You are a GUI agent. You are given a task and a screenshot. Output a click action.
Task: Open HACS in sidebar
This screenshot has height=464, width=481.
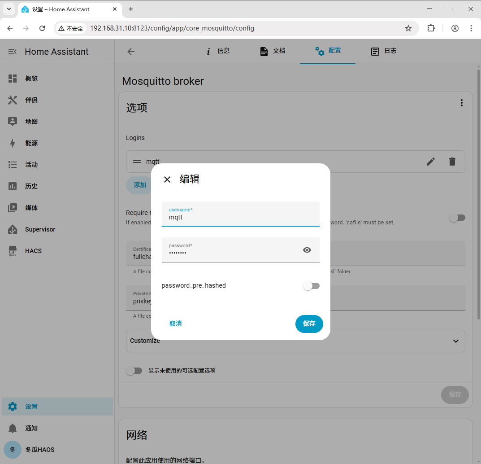click(57, 251)
